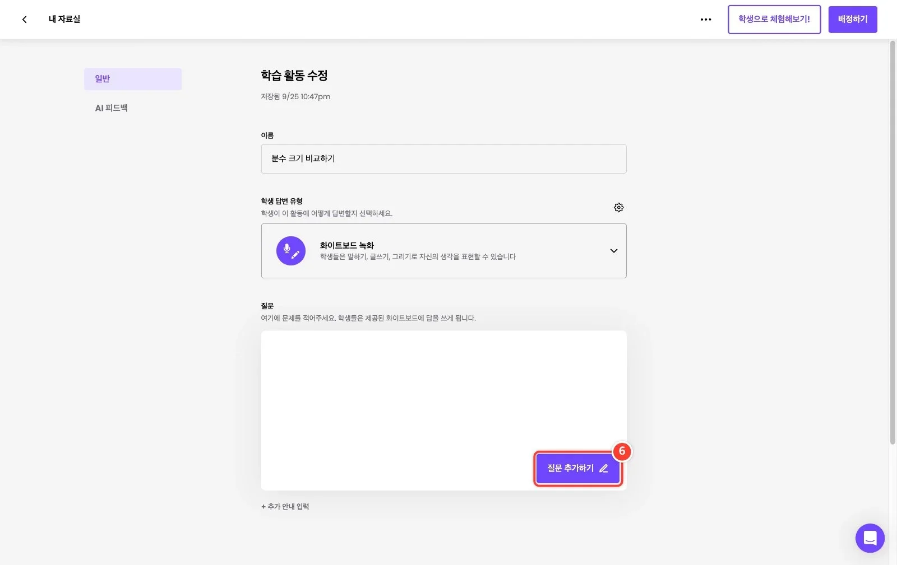The height and width of the screenshot is (565, 897).
Task: Click the 배정하기 button
Action: tap(853, 20)
